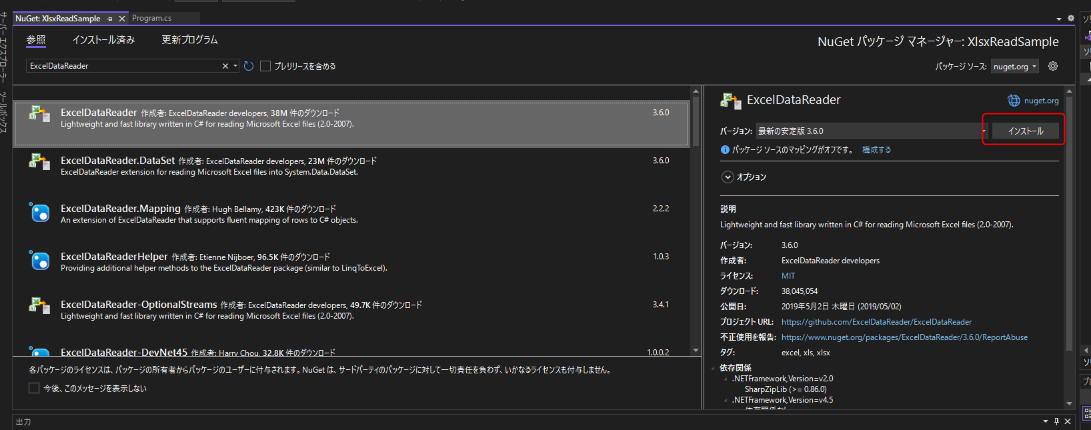Screen dimensions: 1091x430
Task: Open search history dropdown arrow
Action: point(235,66)
